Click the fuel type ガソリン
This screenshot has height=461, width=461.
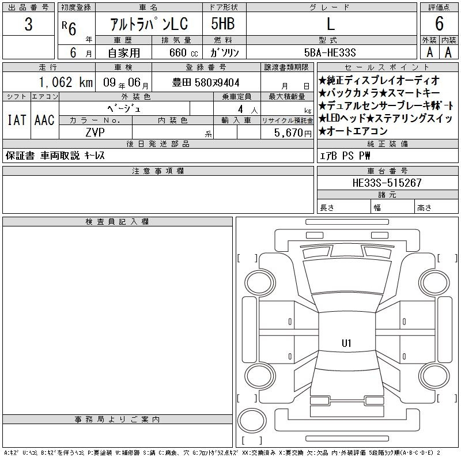[x=224, y=52]
